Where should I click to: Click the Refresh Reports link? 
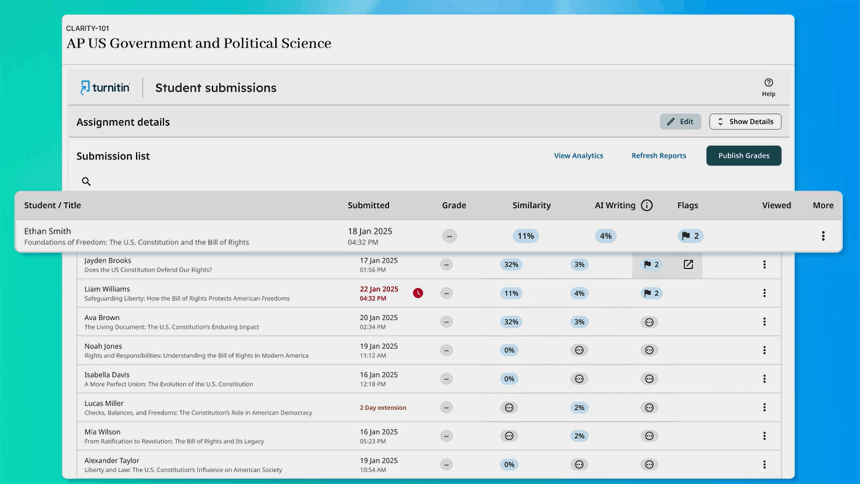click(658, 156)
